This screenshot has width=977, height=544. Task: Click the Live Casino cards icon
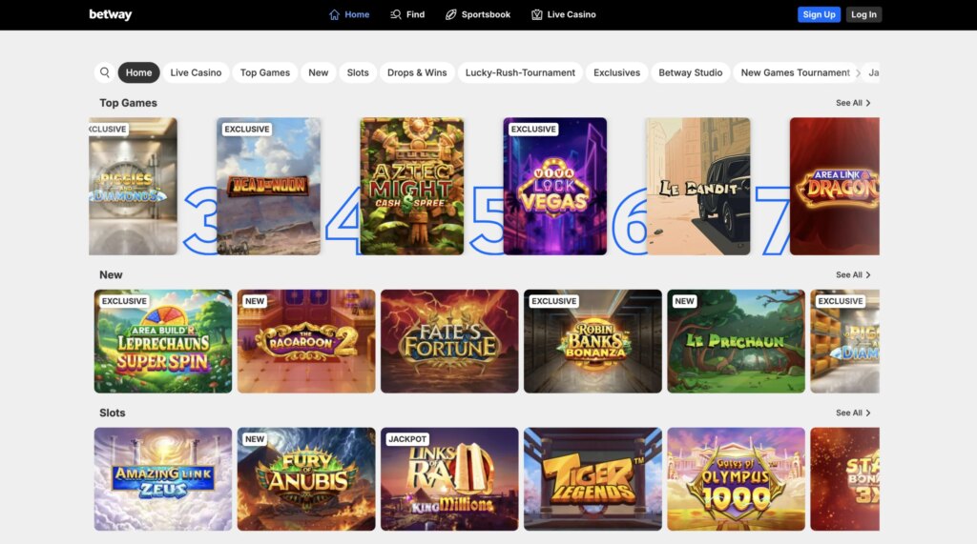click(x=536, y=14)
